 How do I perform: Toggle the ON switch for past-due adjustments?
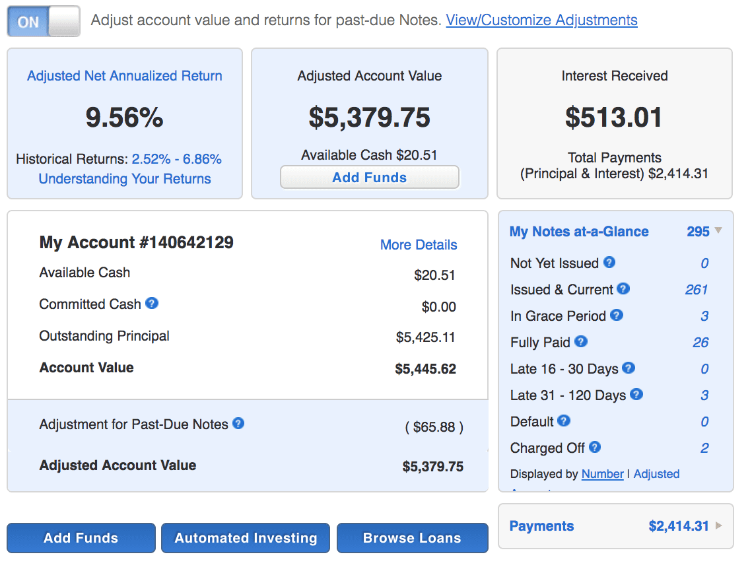pos(44,22)
